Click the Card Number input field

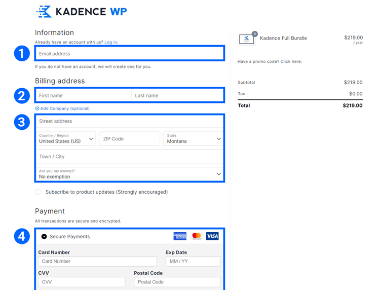(97, 261)
